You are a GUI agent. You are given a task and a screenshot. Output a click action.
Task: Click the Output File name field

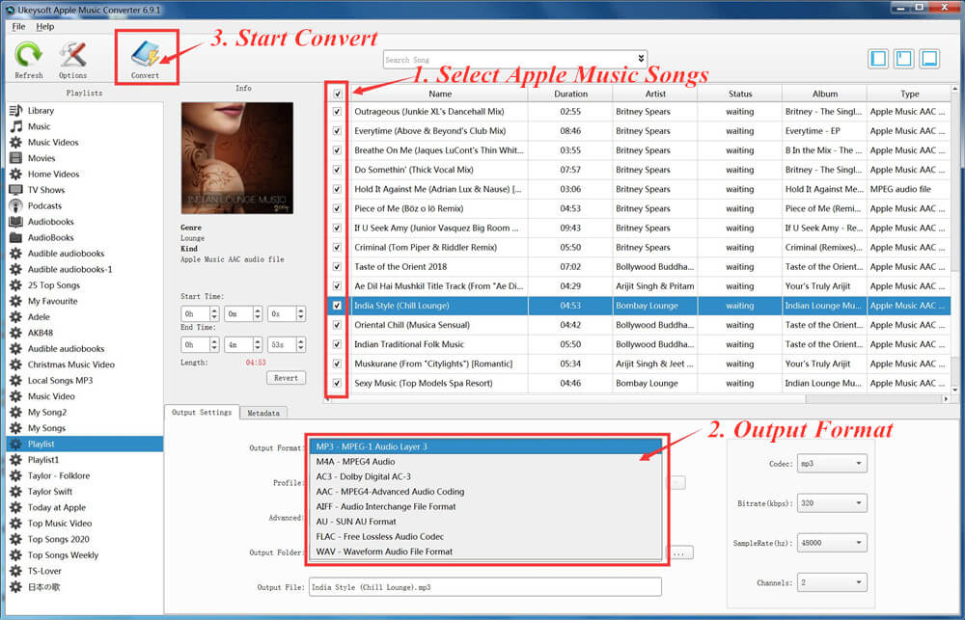pos(485,587)
